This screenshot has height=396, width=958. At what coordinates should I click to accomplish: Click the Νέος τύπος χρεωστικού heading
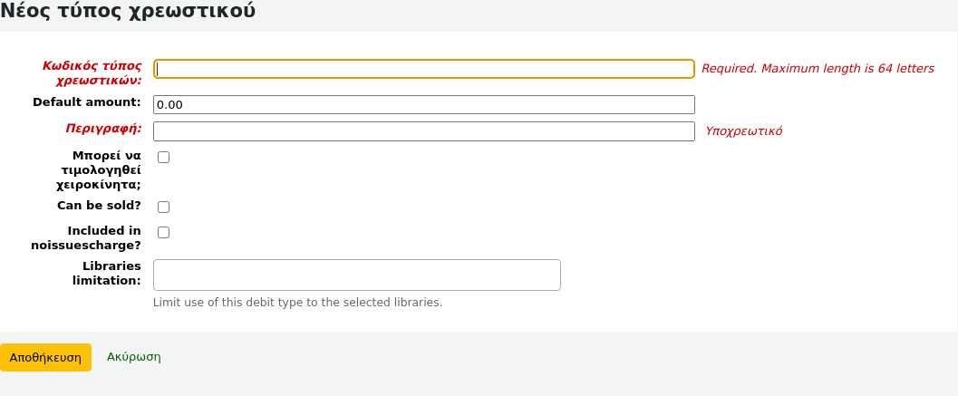(x=128, y=12)
